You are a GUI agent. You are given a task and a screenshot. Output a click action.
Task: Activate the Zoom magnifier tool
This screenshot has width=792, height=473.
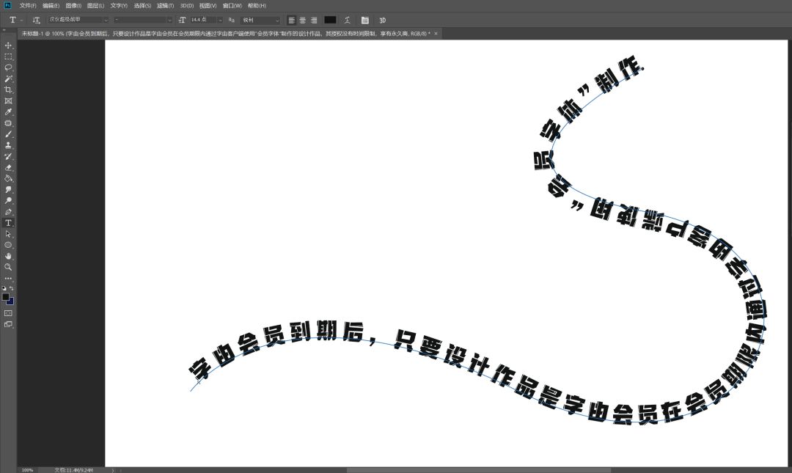9,267
